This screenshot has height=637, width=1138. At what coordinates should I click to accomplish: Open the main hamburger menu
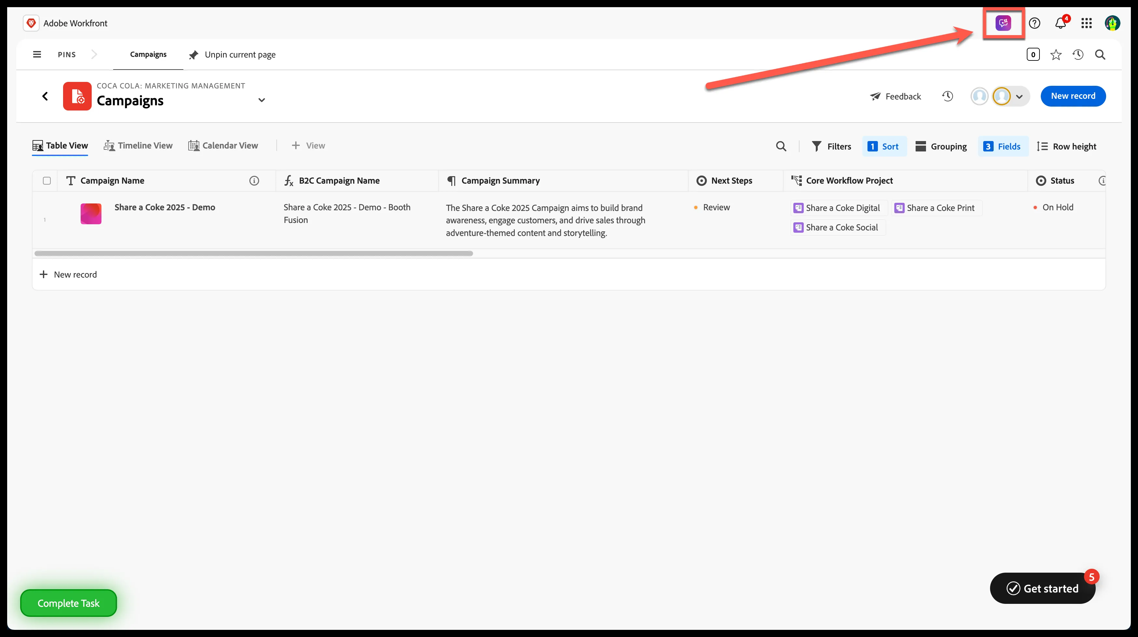tap(37, 54)
